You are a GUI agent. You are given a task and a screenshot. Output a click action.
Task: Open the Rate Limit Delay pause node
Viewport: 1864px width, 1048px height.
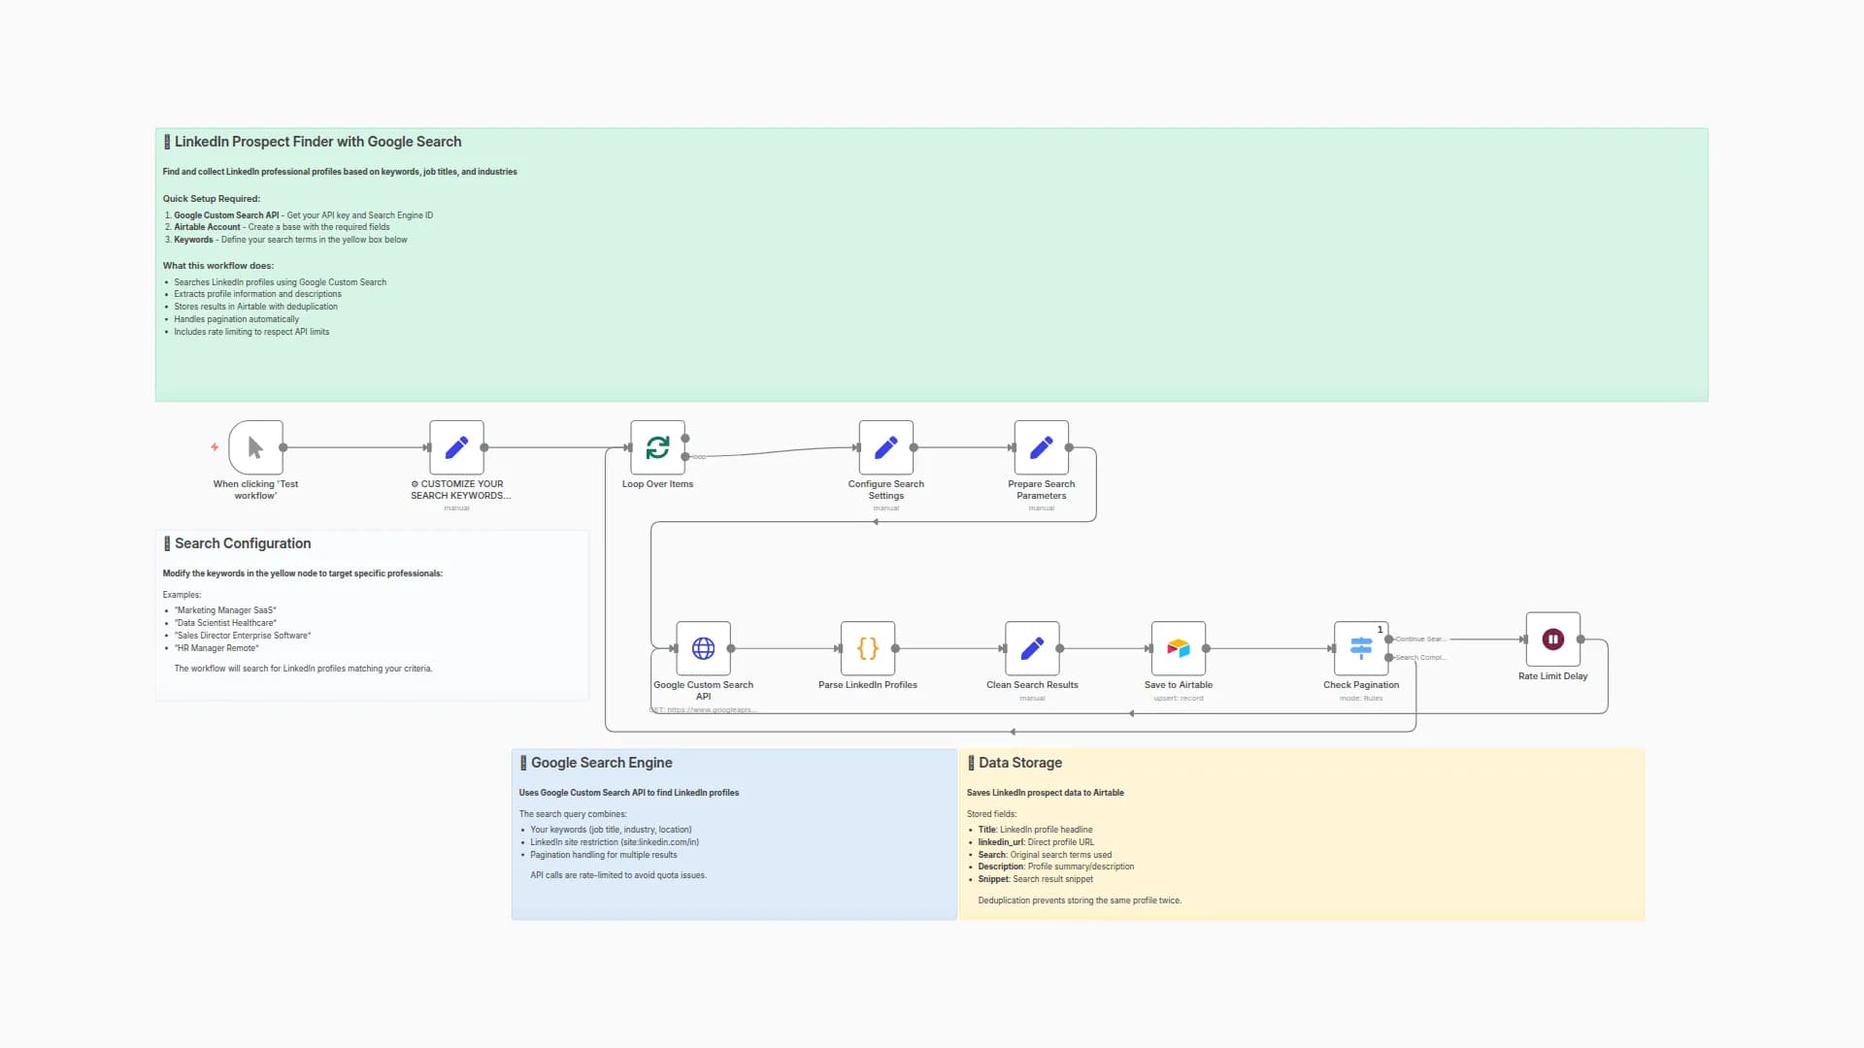(x=1552, y=639)
